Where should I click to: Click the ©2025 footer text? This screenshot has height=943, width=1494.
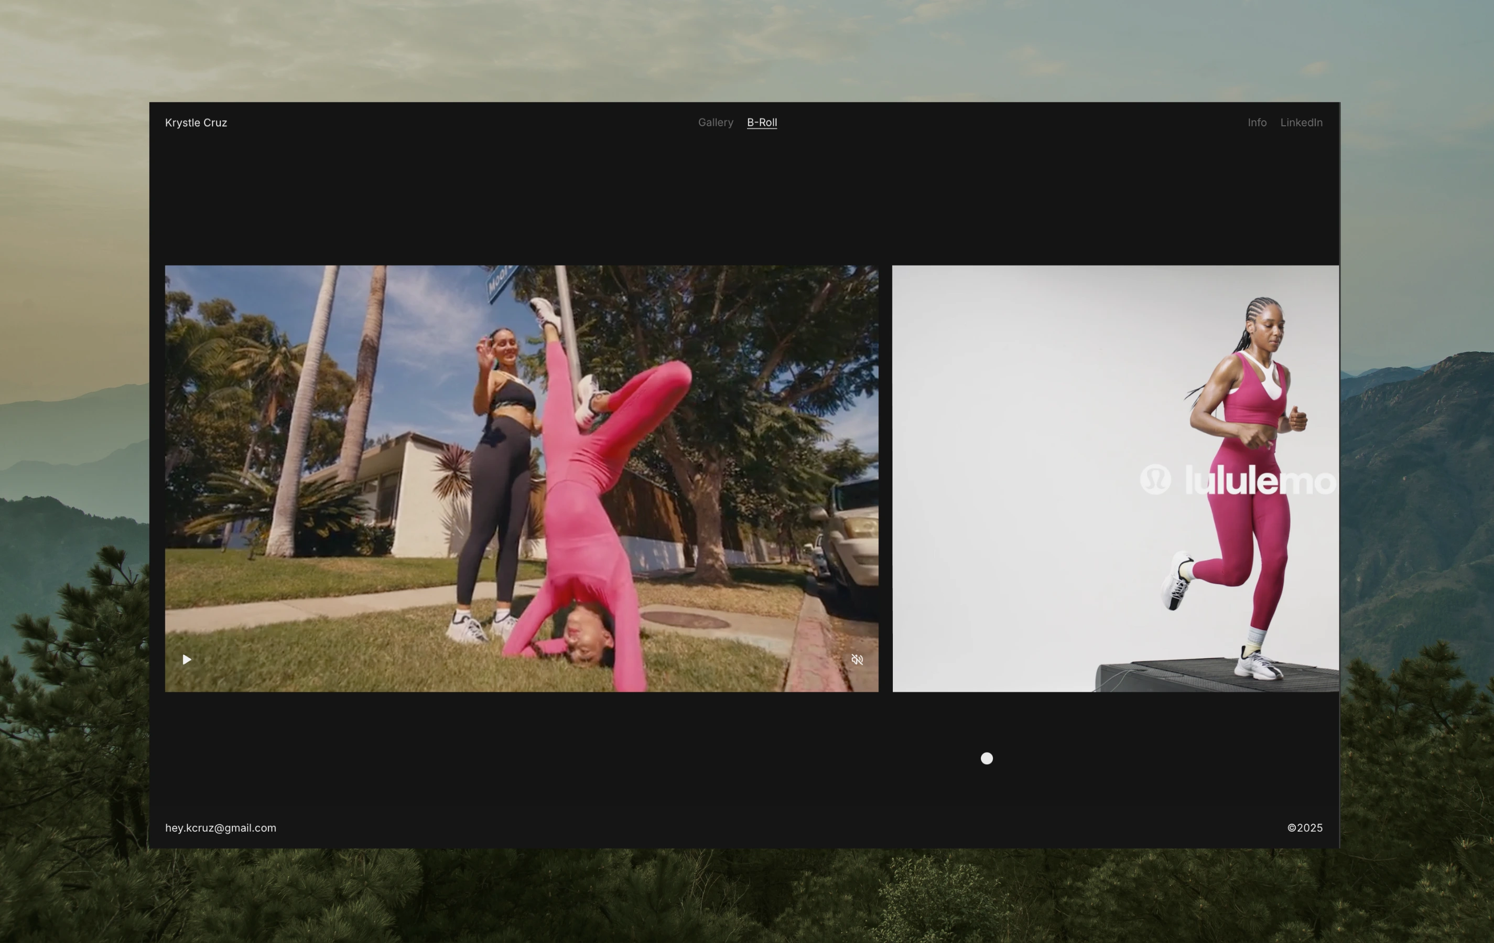click(x=1305, y=828)
